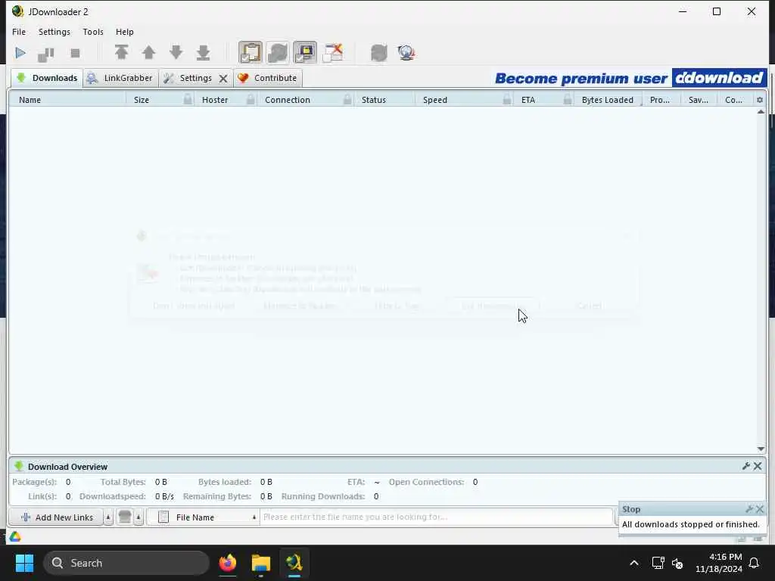Close the Stop notification popup
775x581 pixels.
coord(760,509)
